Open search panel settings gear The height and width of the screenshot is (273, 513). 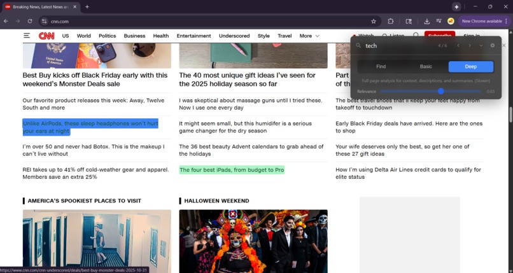point(493,45)
